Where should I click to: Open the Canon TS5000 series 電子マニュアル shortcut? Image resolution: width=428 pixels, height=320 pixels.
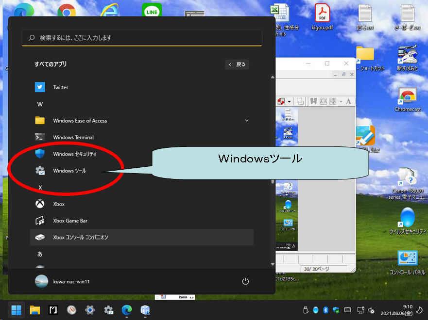tap(408, 184)
